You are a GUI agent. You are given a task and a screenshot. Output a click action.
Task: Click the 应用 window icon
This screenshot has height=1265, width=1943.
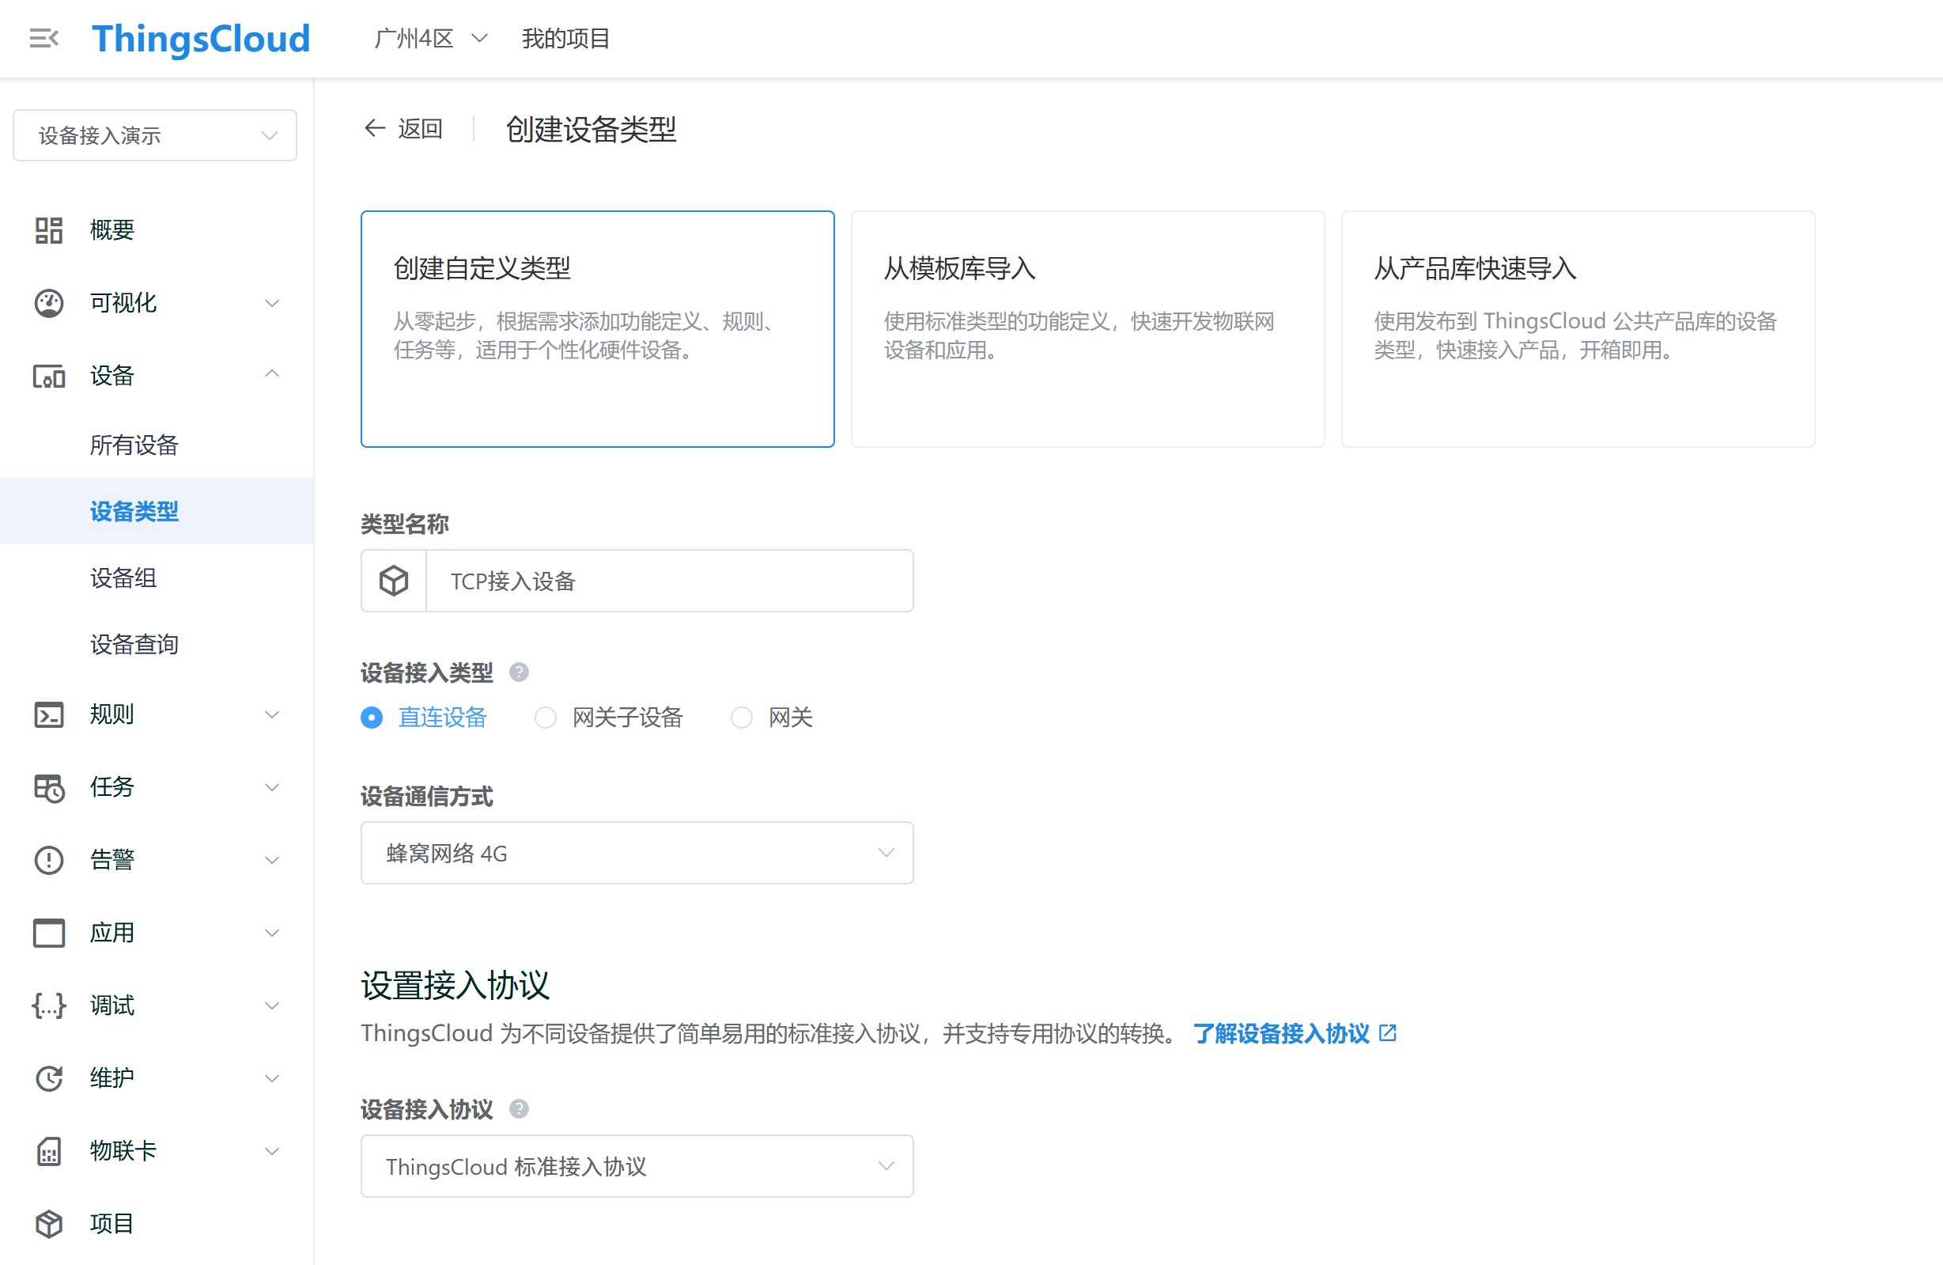coord(49,933)
